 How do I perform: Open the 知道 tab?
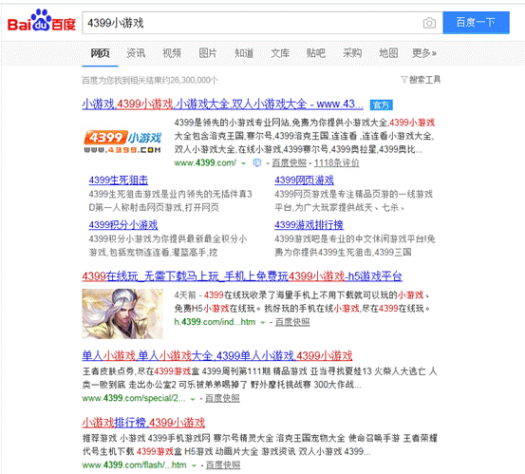click(x=244, y=53)
